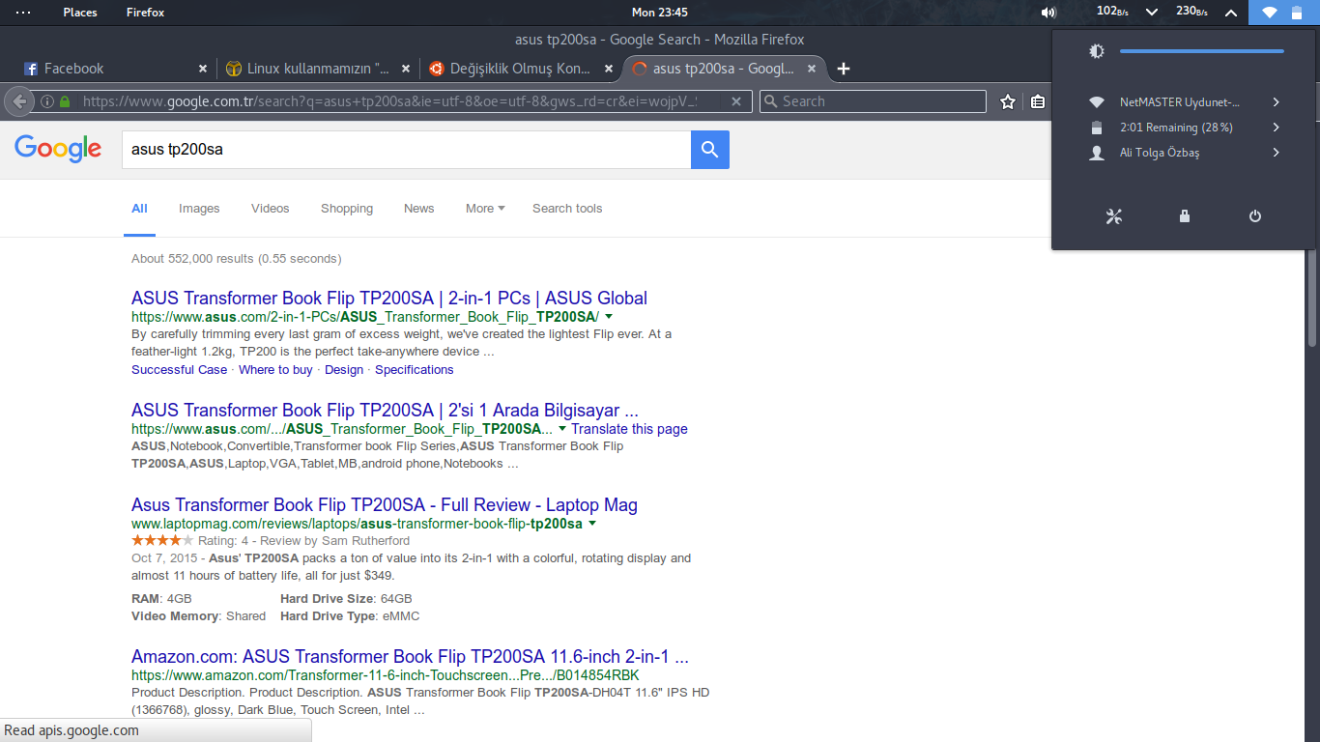Open the clock showing Mon 23:45
The width and height of the screenshot is (1320, 742).
pyautogui.click(x=660, y=13)
